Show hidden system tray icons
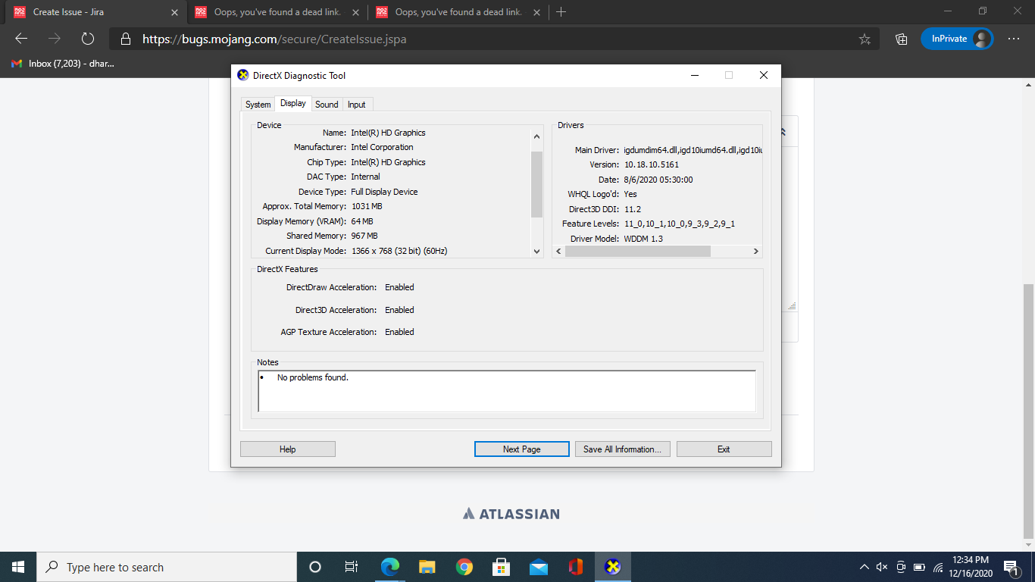The width and height of the screenshot is (1035, 582). 864,567
